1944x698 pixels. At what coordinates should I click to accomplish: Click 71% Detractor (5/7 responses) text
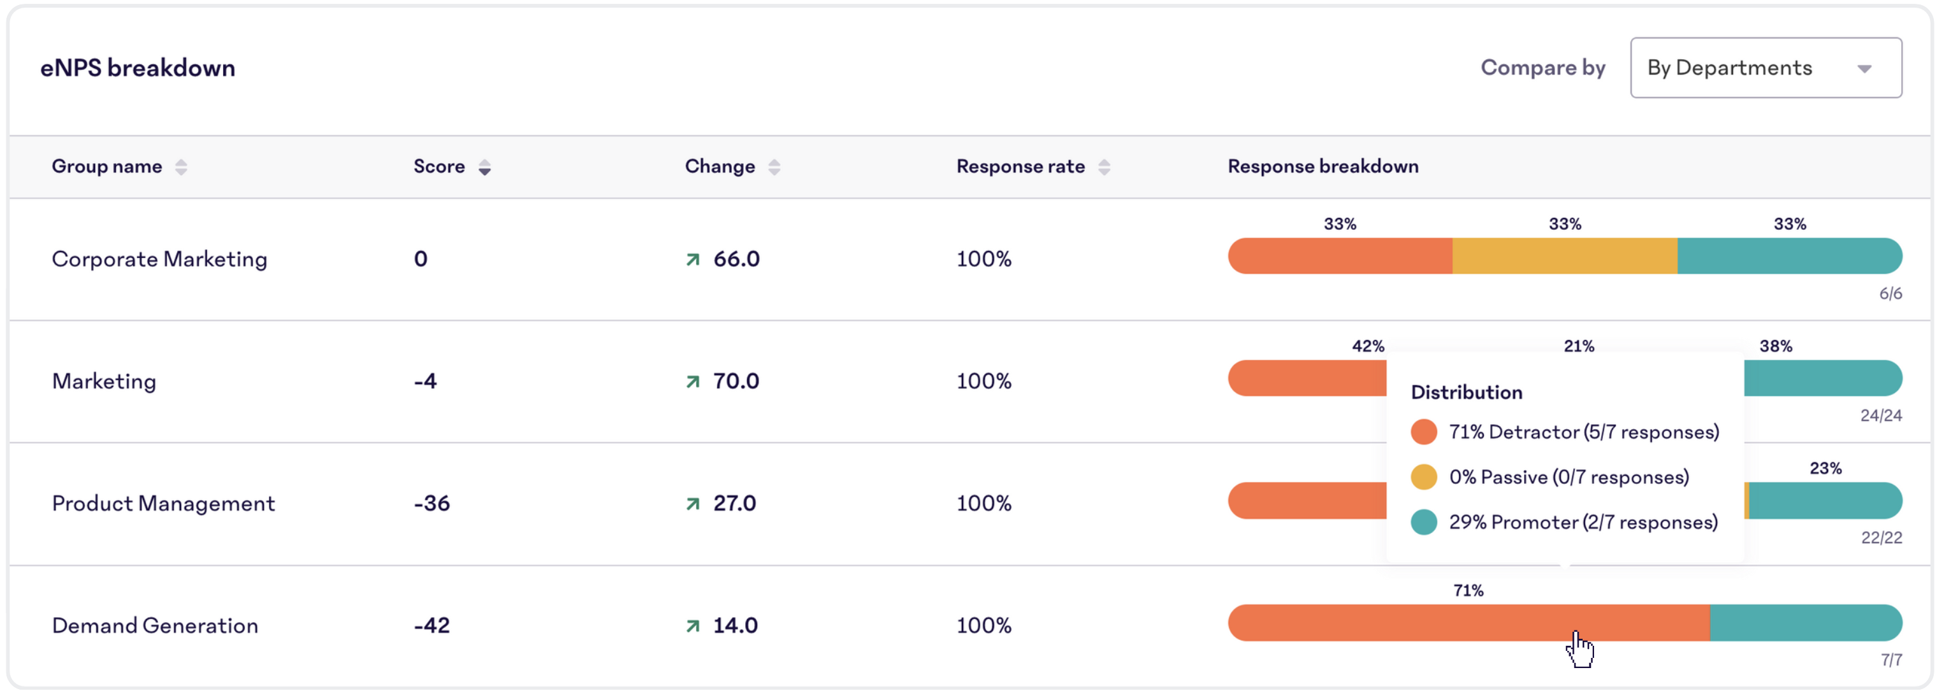tap(1584, 432)
